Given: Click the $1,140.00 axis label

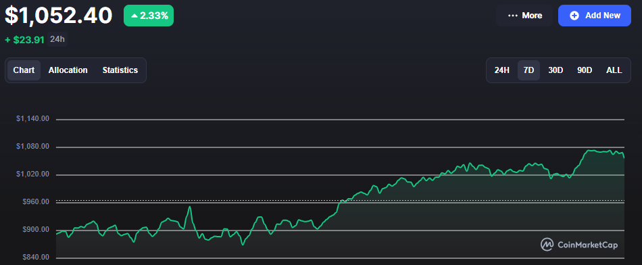Looking at the screenshot, I should tap(32, 119).
